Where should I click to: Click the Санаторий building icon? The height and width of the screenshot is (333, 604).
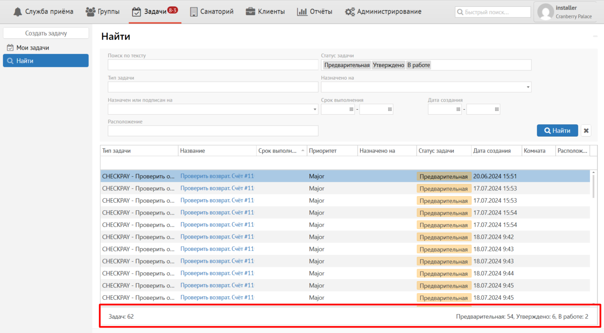pyautogui.click(x=194, y=12)
